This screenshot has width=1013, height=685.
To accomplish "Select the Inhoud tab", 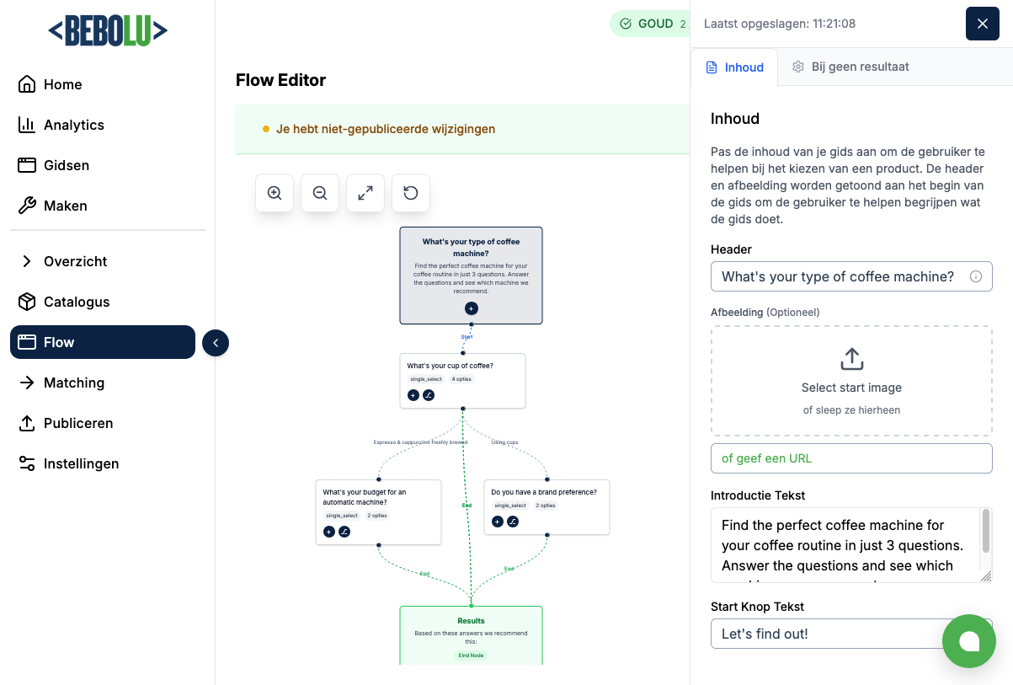I will tap(734, 67).
